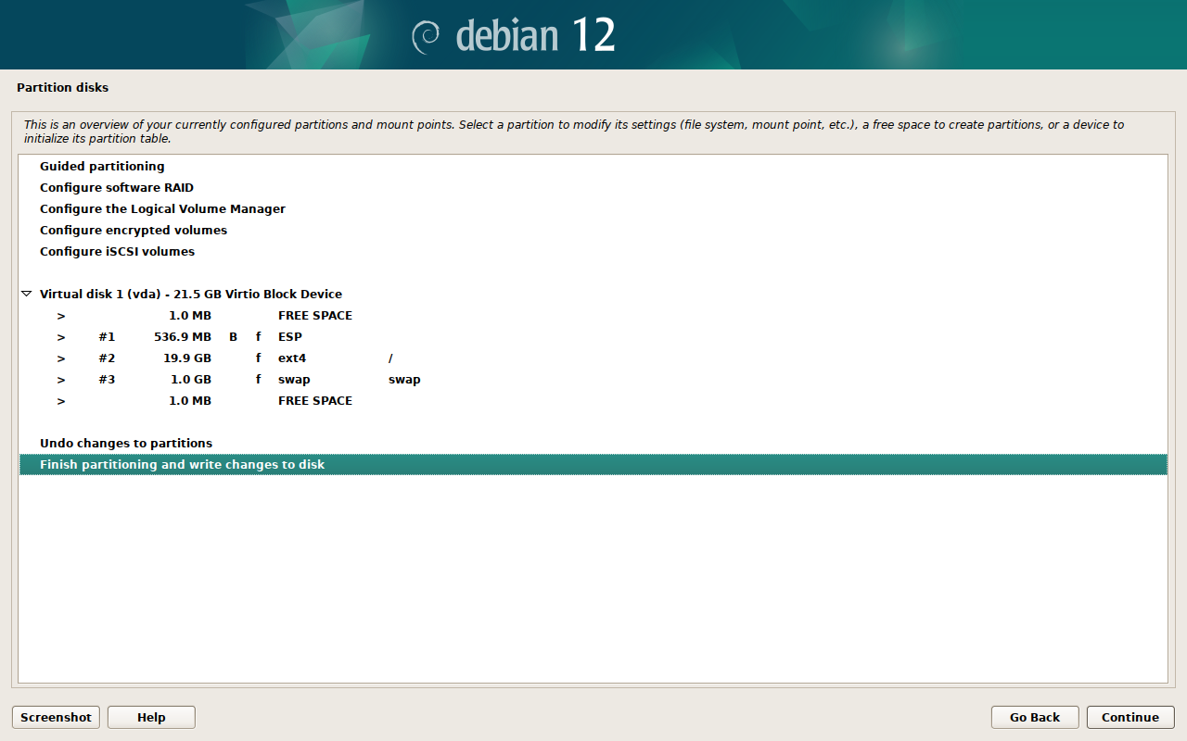Screen dimensions: 1187x741
Task: Select Finish partitioning and write changes
Action: click(x=183, y=465)
